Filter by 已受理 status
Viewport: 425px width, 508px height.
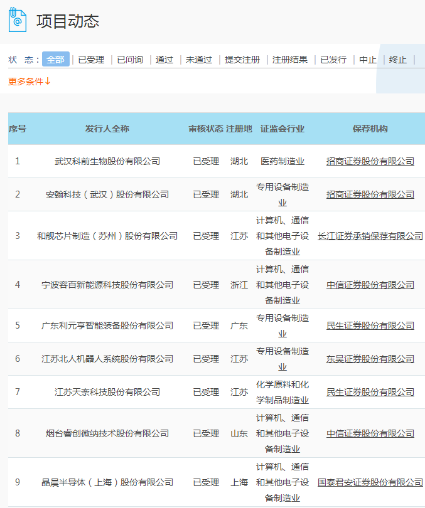[91, 60]
